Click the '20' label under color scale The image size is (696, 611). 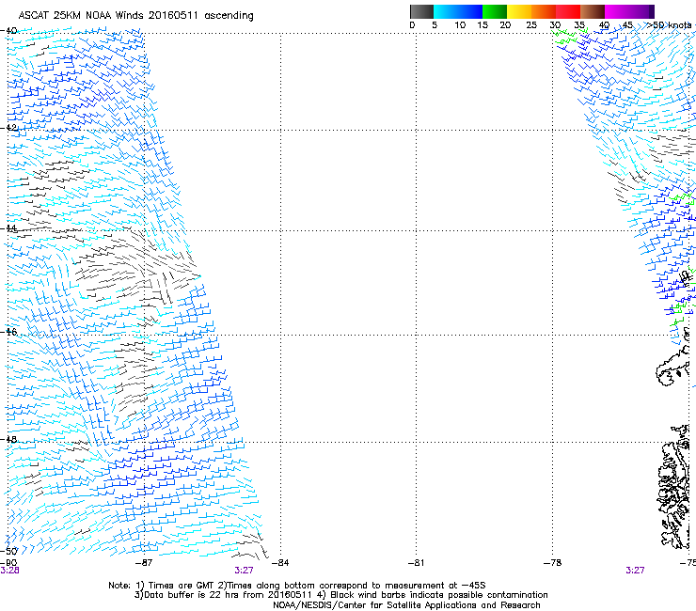point(505,25)
